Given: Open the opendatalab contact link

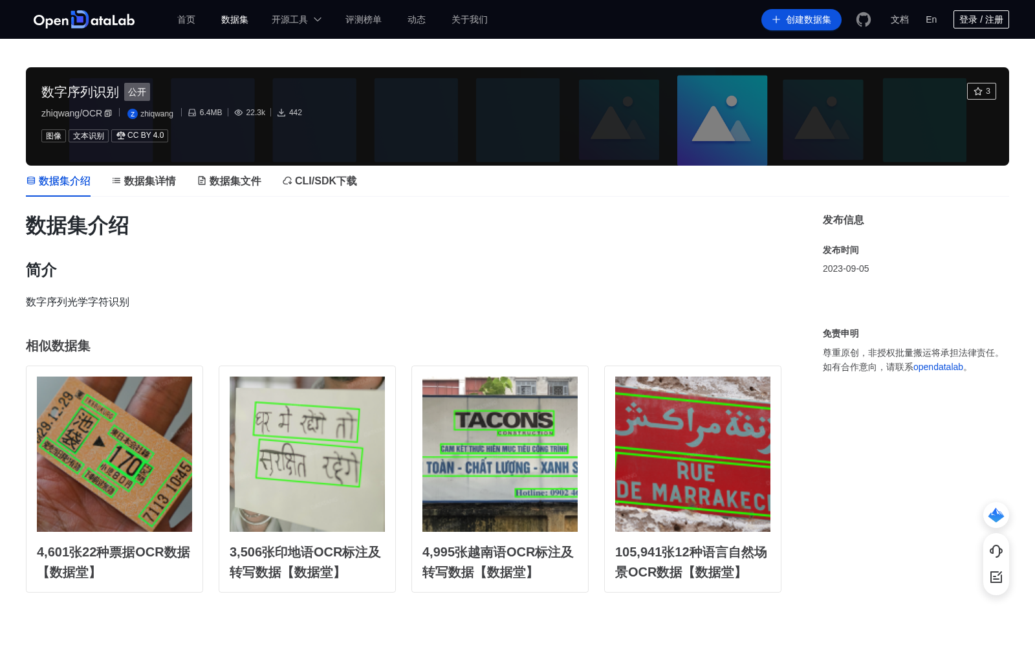Looking at the screenshot, I should point(938,367).
